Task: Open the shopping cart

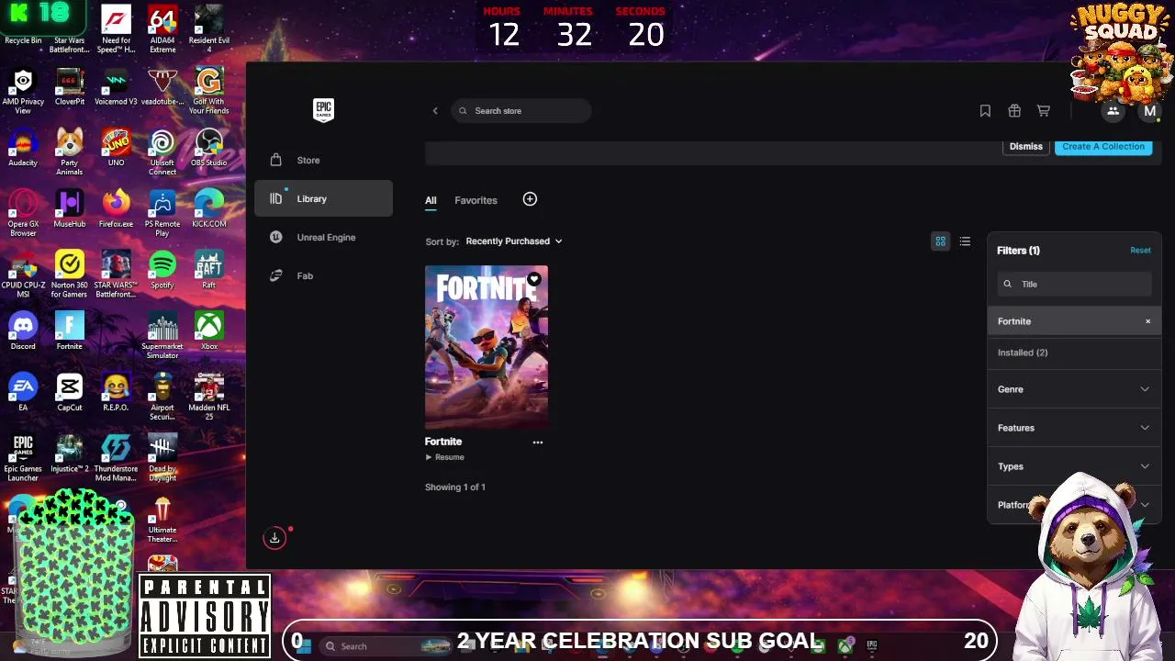Action: coord(1044,111)
